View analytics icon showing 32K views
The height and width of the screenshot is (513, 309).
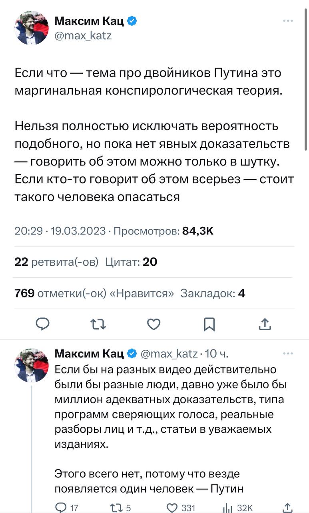tap(228, 508)
